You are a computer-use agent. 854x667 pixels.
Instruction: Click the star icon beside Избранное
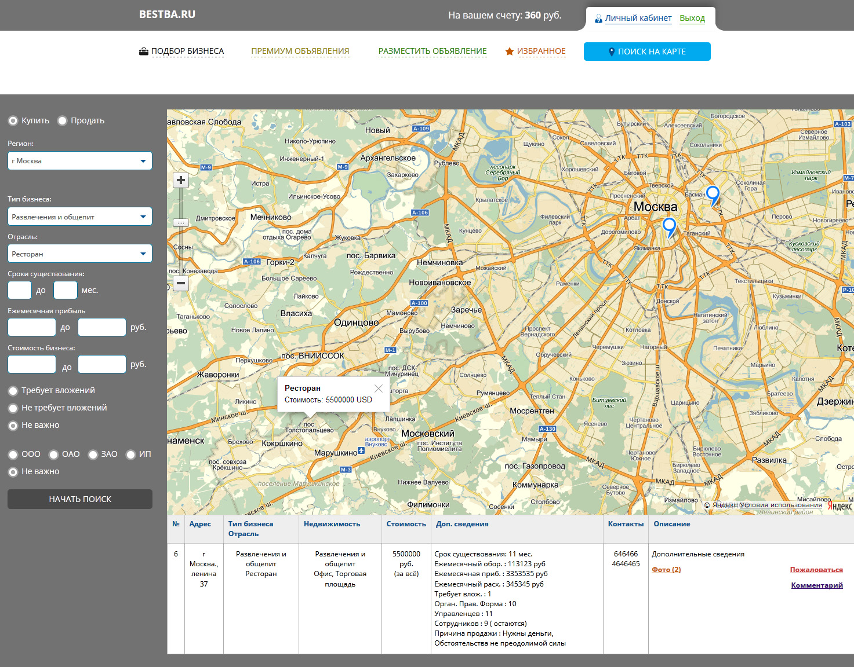point(510,52)
